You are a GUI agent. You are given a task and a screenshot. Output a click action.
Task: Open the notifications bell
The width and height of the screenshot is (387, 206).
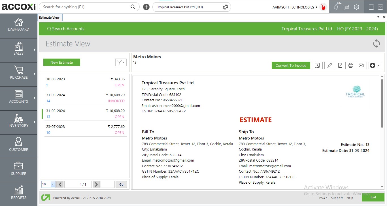(x=336, y=7)
